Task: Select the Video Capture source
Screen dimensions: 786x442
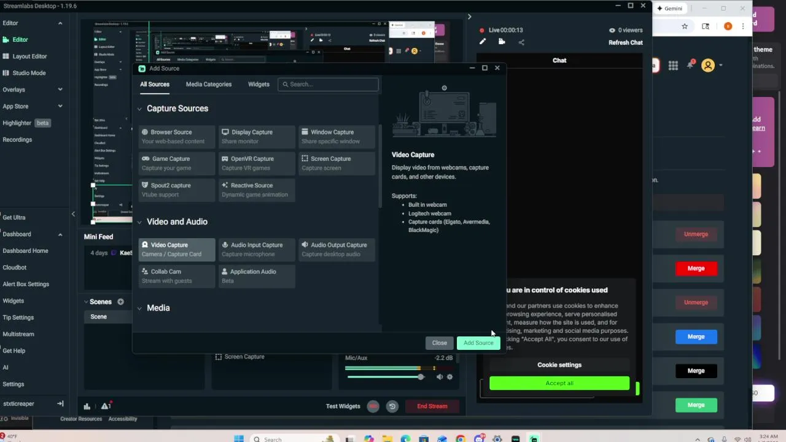Action: click(177, 249)
